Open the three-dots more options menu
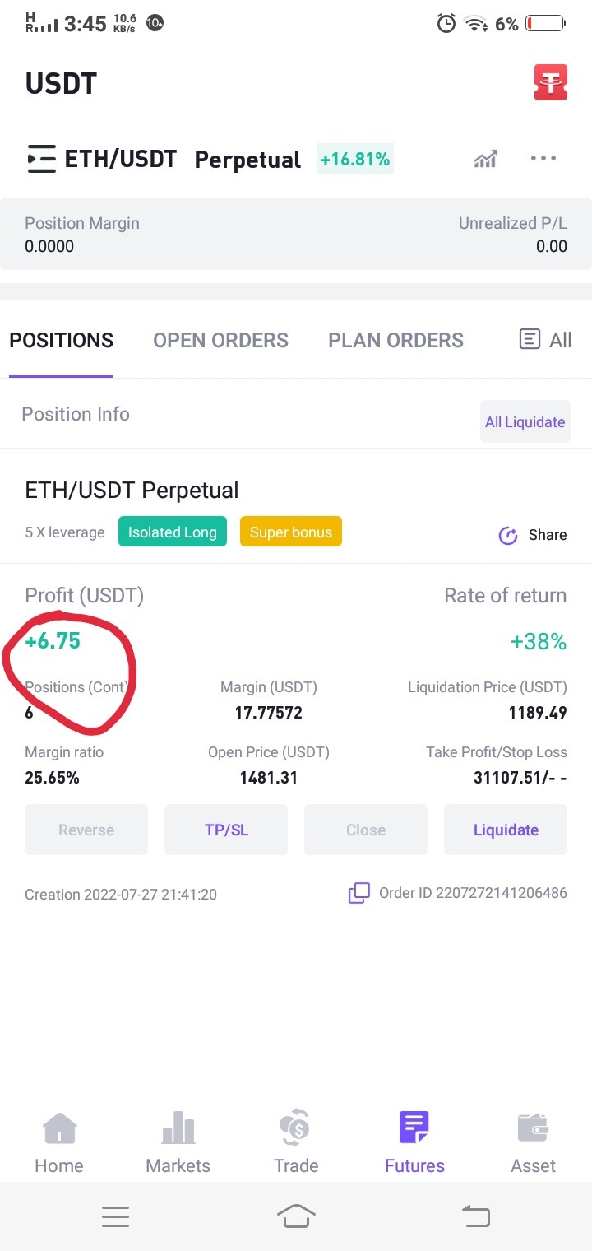This screenshot has width=592, height=1251. 543,158
